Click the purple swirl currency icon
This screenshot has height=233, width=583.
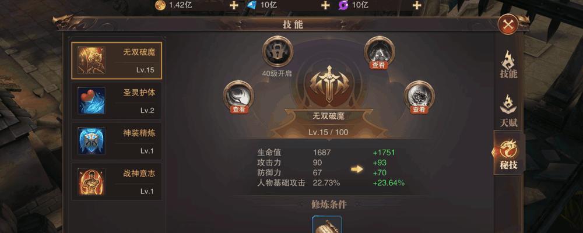(x=343, y=5)
